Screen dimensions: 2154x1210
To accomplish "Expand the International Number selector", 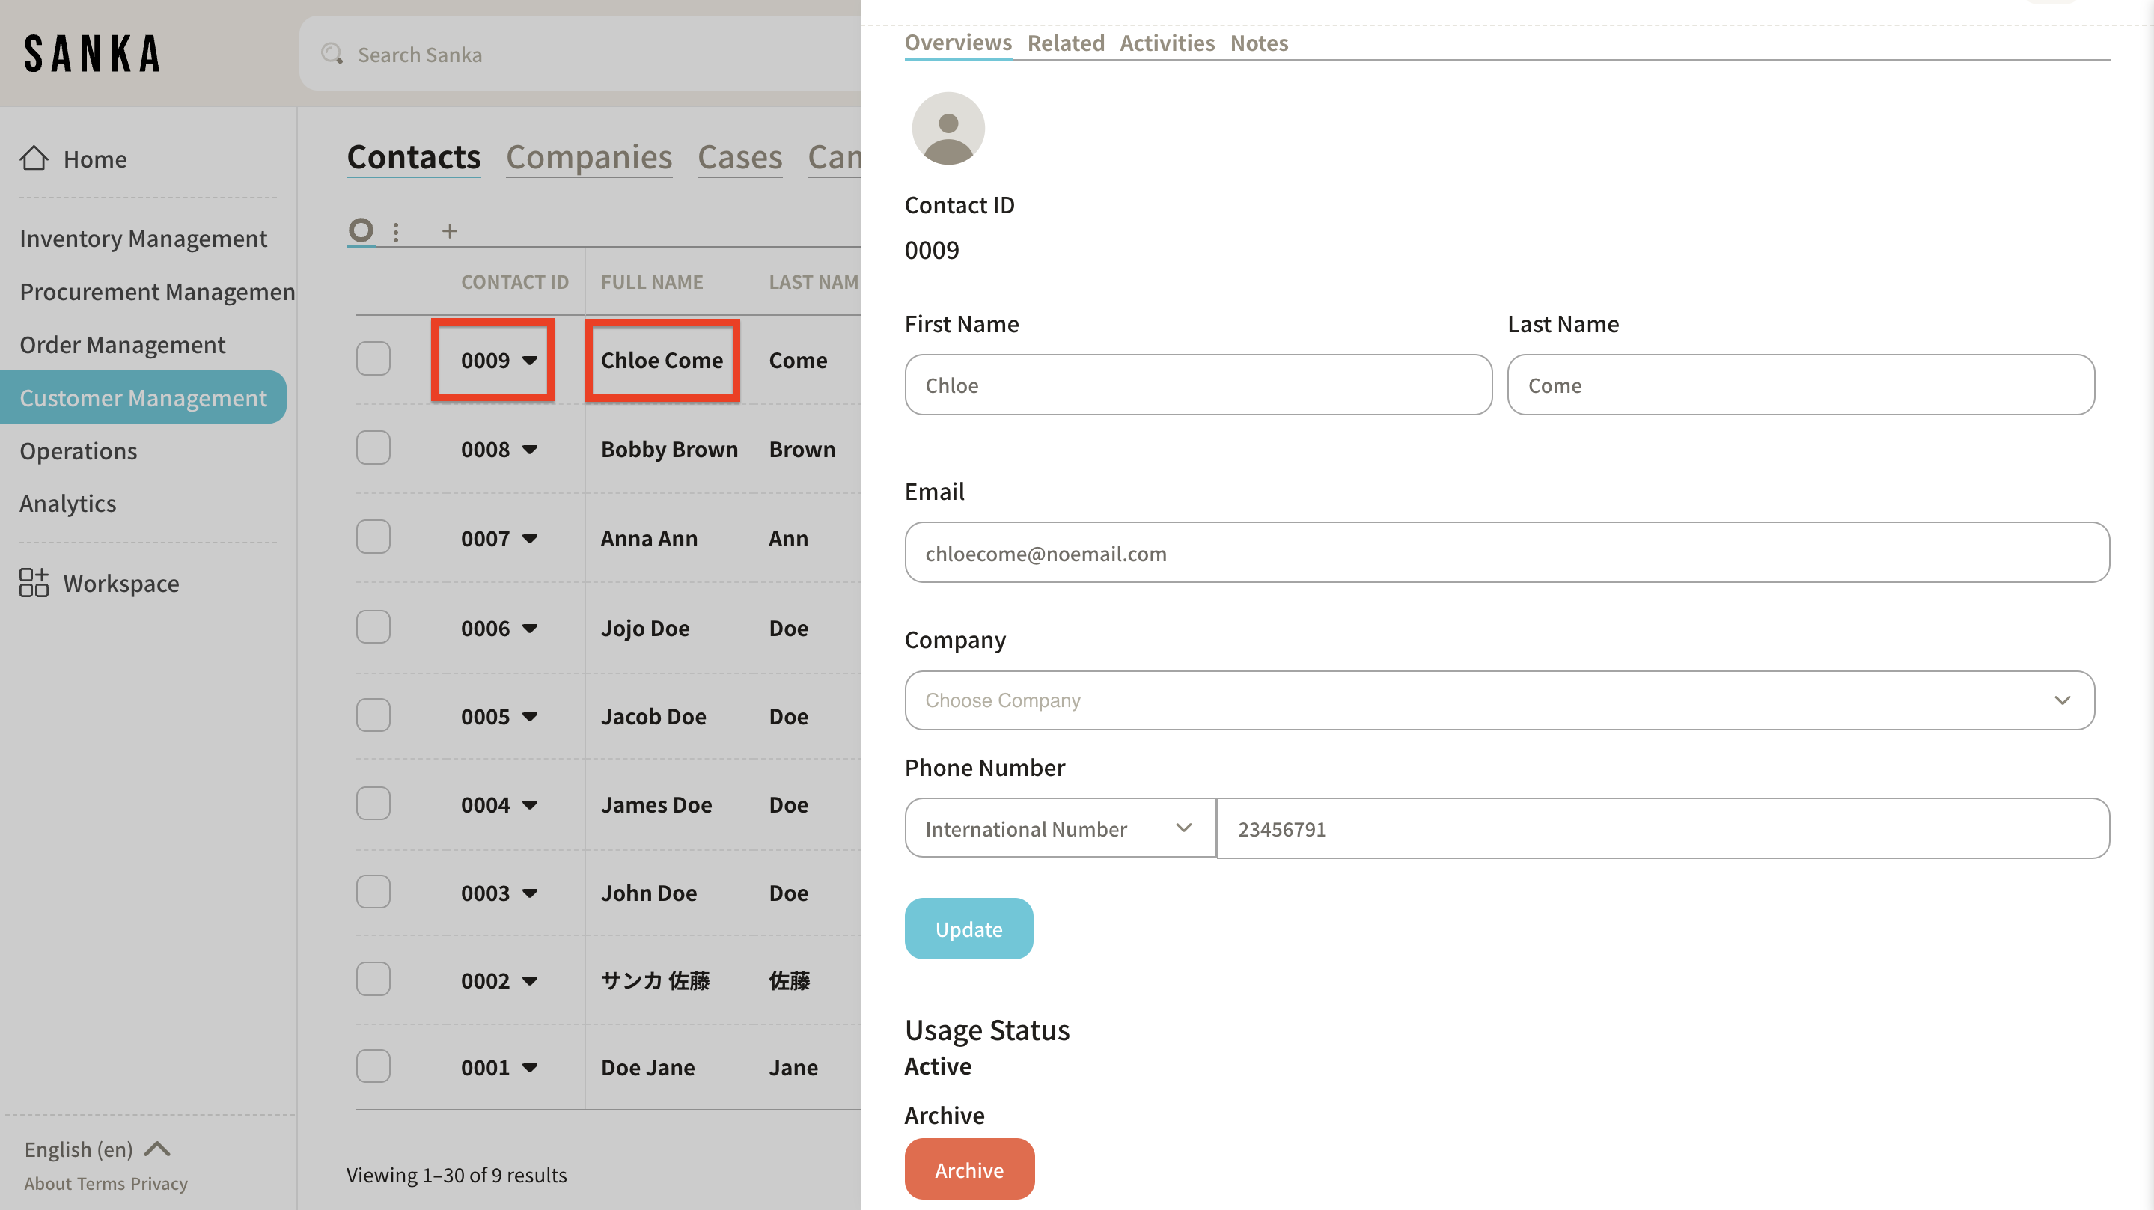I will click(x=1058, y=828).
